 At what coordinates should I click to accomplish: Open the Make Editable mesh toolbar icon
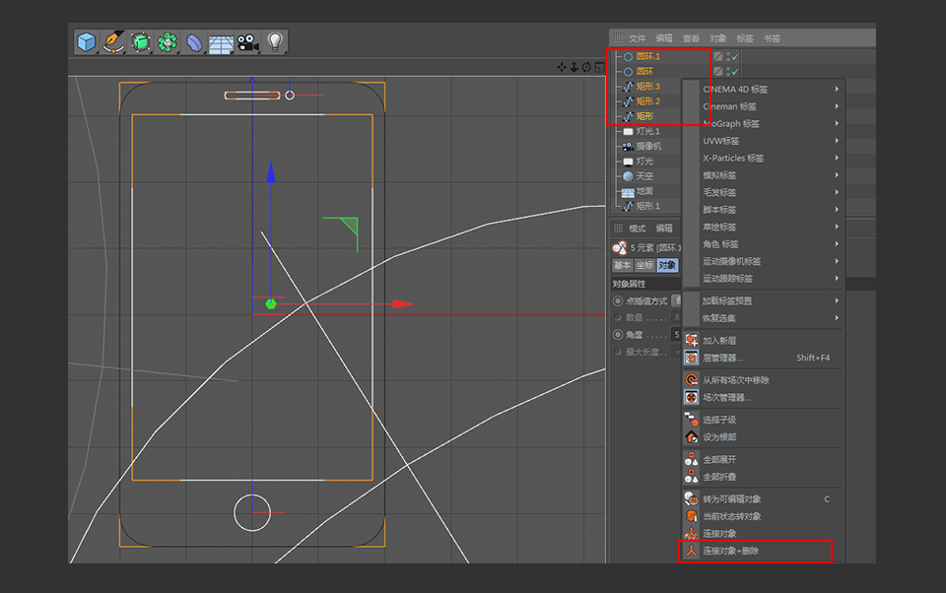(x=141, y=41)
